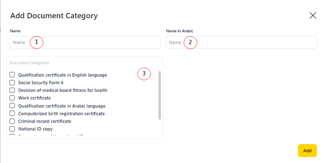Screen dimensions: 324x163
Task: Enable Decision of medical board fitness checkbox
Action: (x=12, y=90)
